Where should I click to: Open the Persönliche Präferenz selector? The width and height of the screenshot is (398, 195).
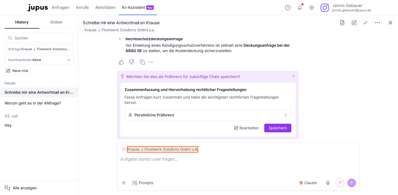tap(208, 115)
